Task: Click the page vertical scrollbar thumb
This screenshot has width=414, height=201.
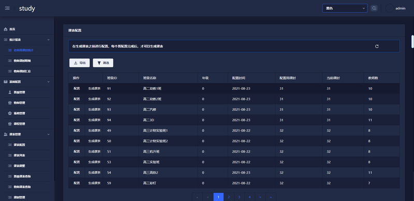Action: 412,42
